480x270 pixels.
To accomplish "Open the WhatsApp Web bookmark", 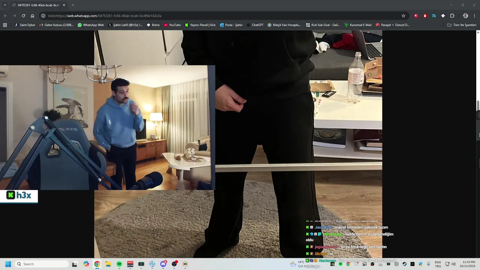I will click(91, 25).
